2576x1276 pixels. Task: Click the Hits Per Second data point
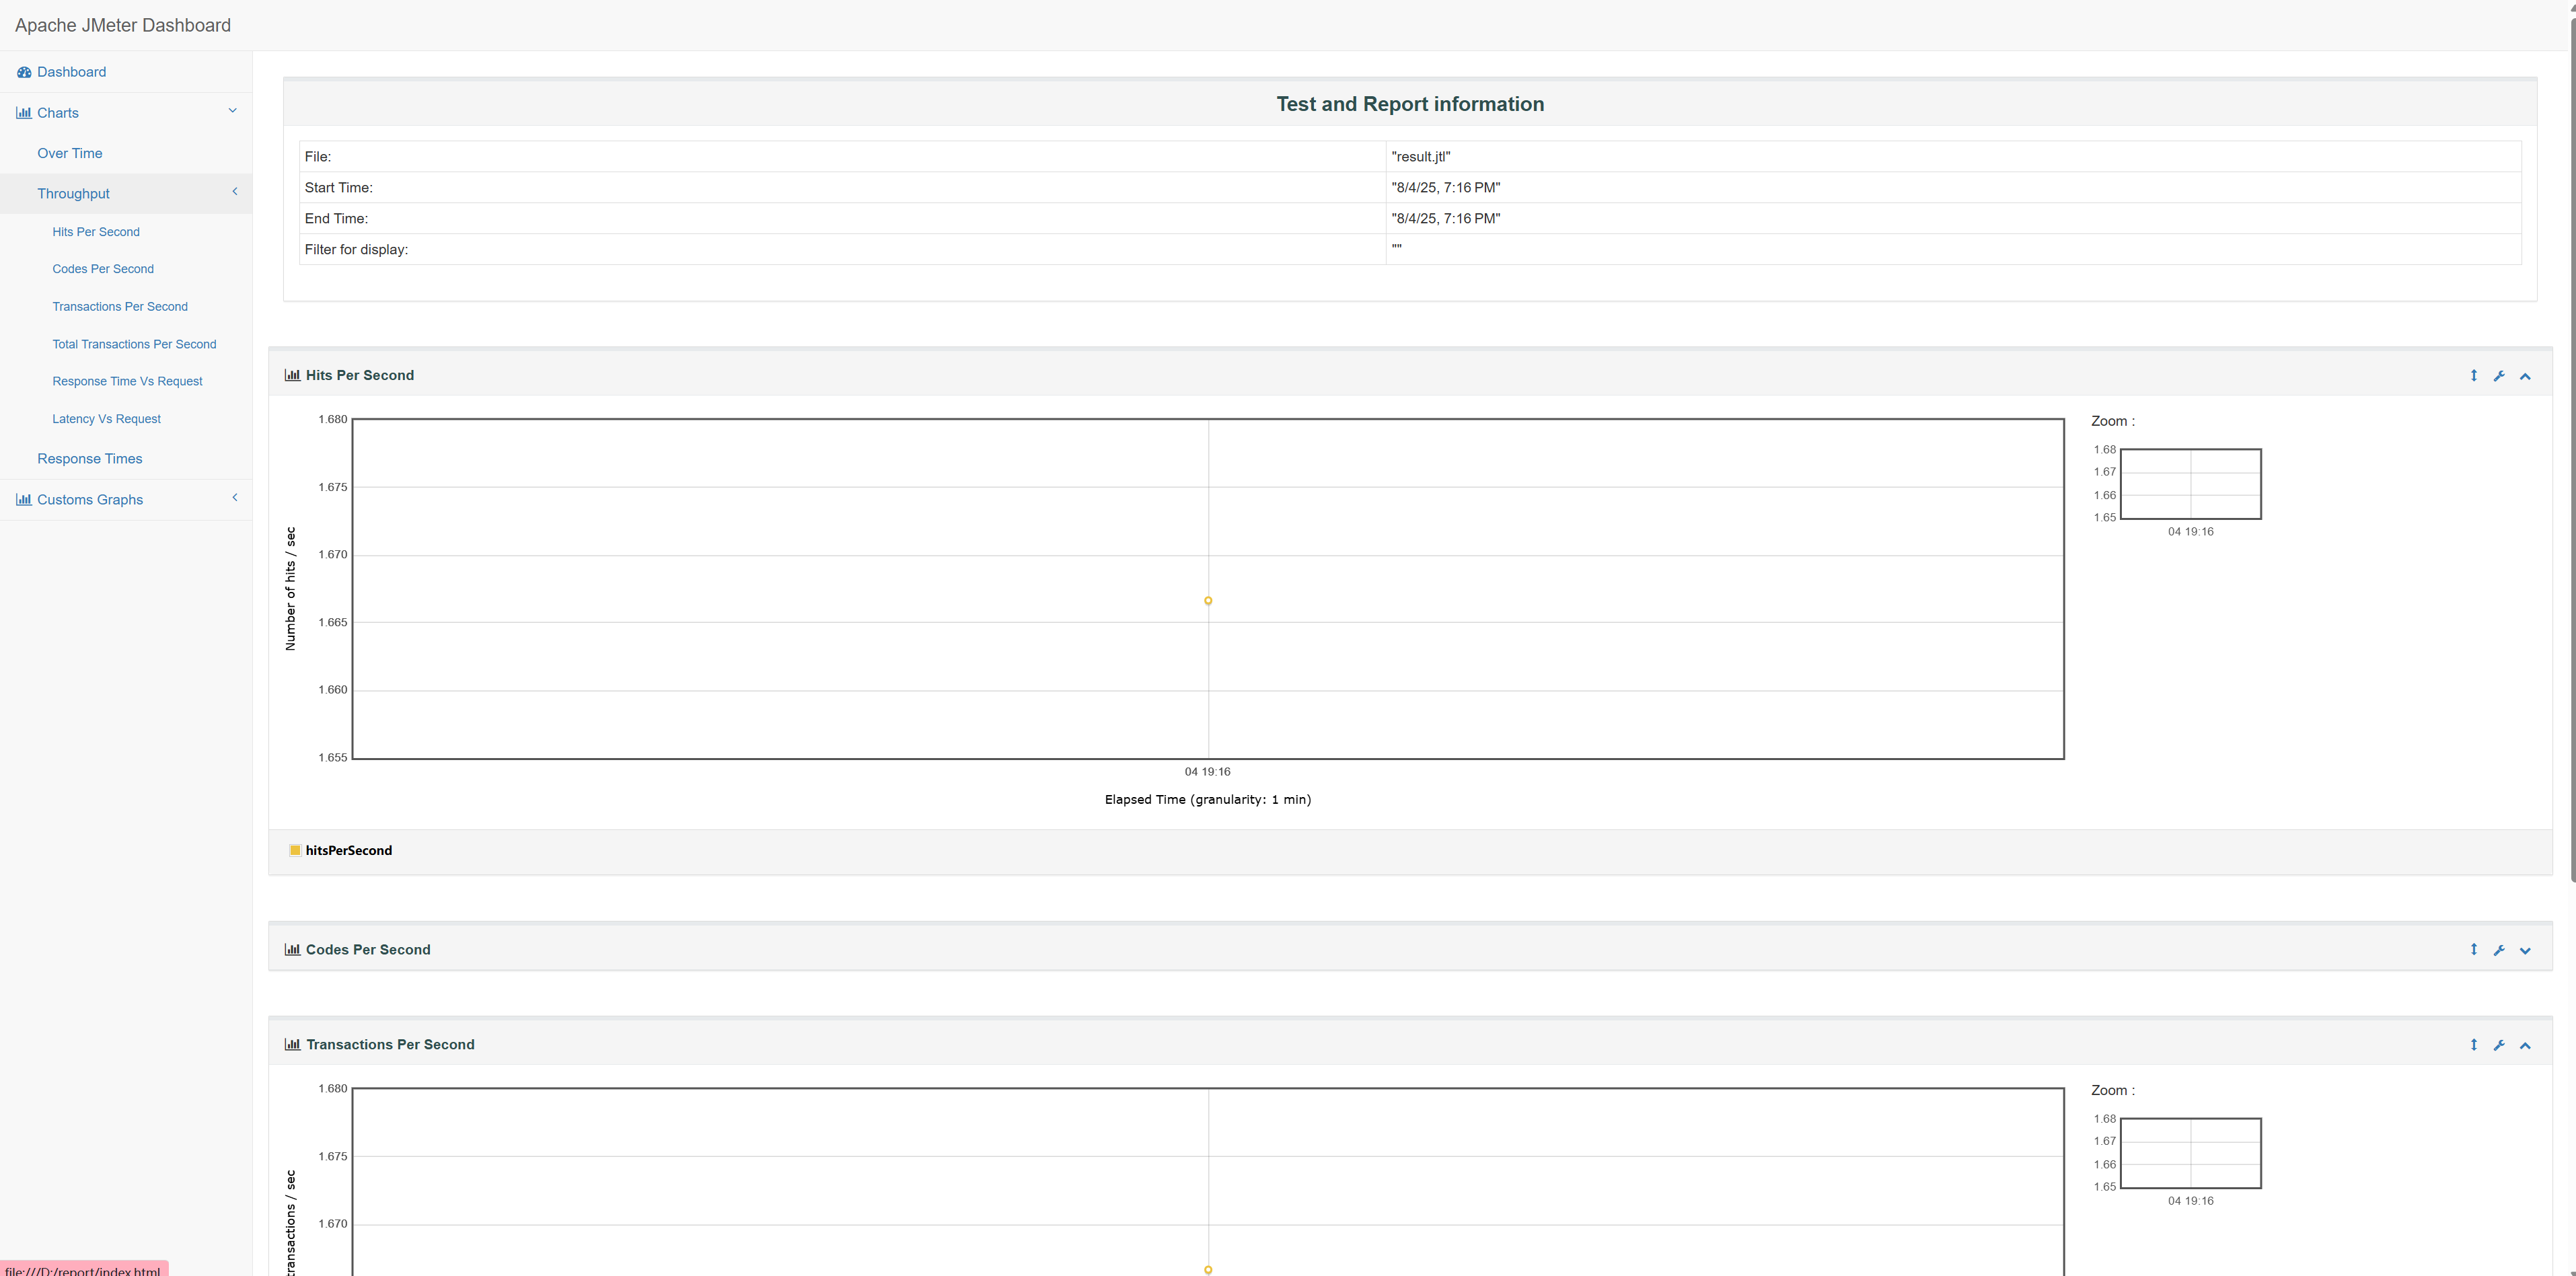[x=1208, y=601]
